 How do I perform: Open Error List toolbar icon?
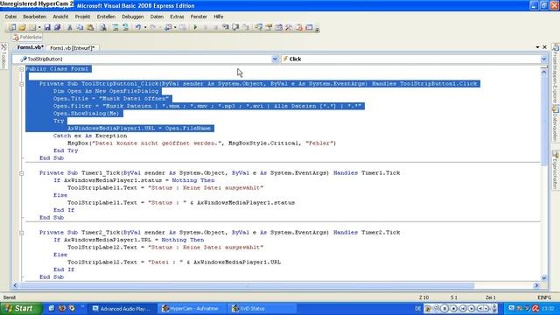tap(299, 27)
